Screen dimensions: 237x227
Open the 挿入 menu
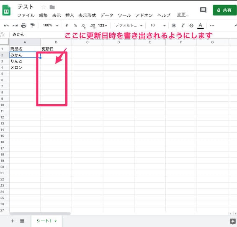coord(70,15)
